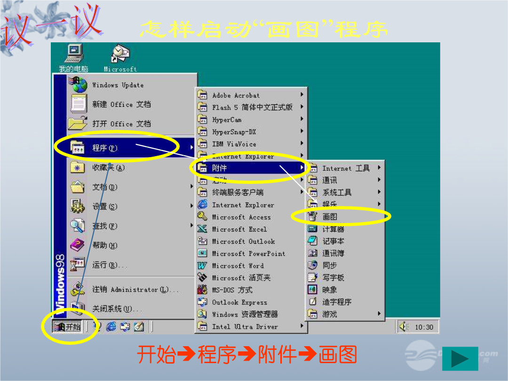Click the 计算器 calculator icon
This screenshot has height=381, width=508.
pyautogui.click(x=312, y=229)
